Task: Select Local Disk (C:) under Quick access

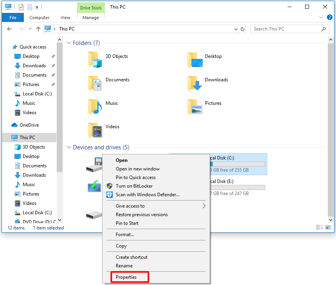Action: tap(29, 94)
